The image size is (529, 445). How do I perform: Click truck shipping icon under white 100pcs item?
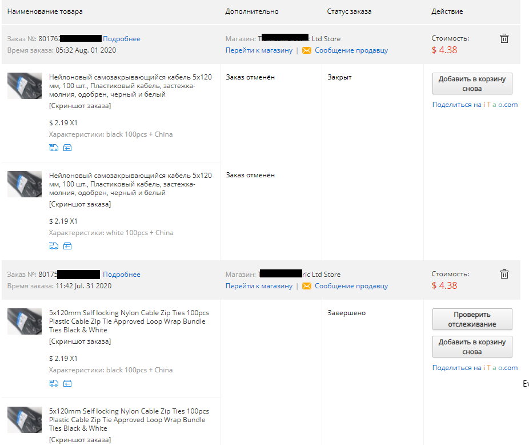coord(54,246)
